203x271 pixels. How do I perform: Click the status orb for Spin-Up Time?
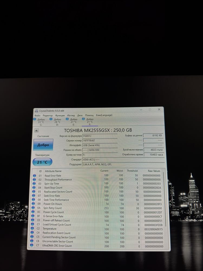coord(34,183)
